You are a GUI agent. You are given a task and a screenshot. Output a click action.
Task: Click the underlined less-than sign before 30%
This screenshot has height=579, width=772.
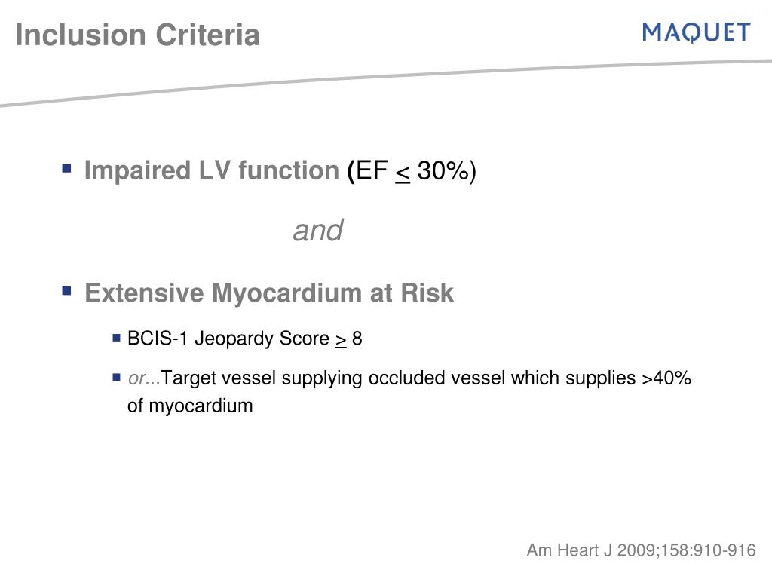(x=403, y=174)
